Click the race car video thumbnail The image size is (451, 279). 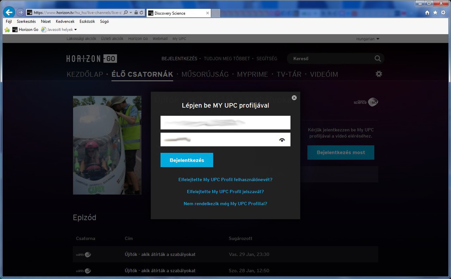point(107,145)
